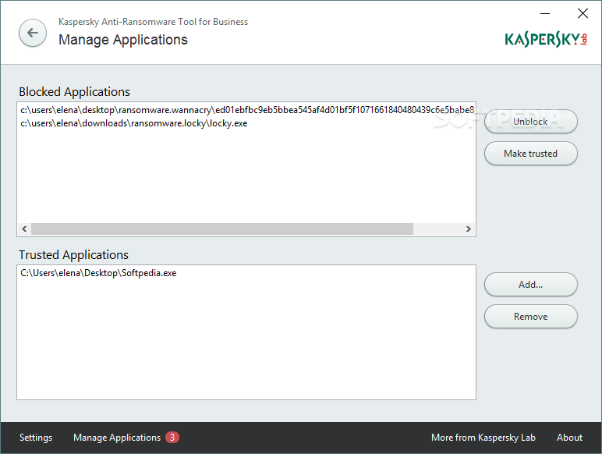Click the Make trusted button

(x=530, y=153)
